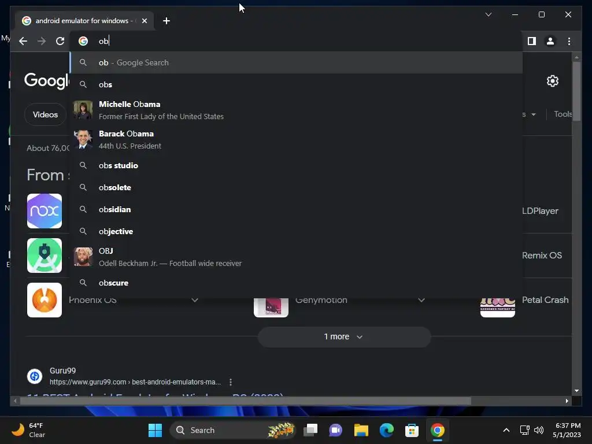592x444 pixels.
Task: Open Microsoft Store from taskbar
Action: coord(412,430)
